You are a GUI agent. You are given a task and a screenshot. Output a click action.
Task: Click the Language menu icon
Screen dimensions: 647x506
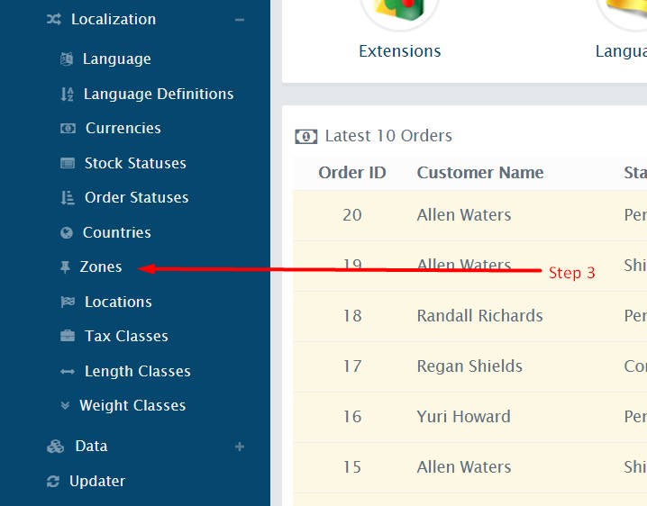pyautogui.click(x=67, y=59)
